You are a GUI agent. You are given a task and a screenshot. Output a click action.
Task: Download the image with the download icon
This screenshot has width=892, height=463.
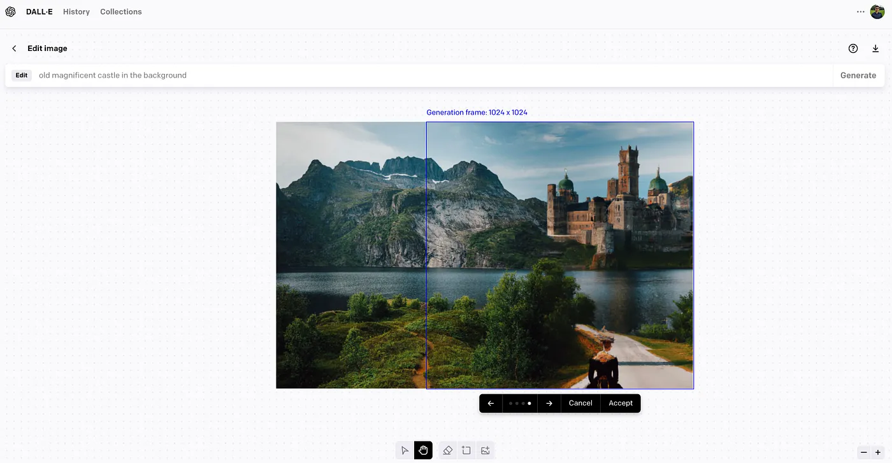tap(875, 48)
